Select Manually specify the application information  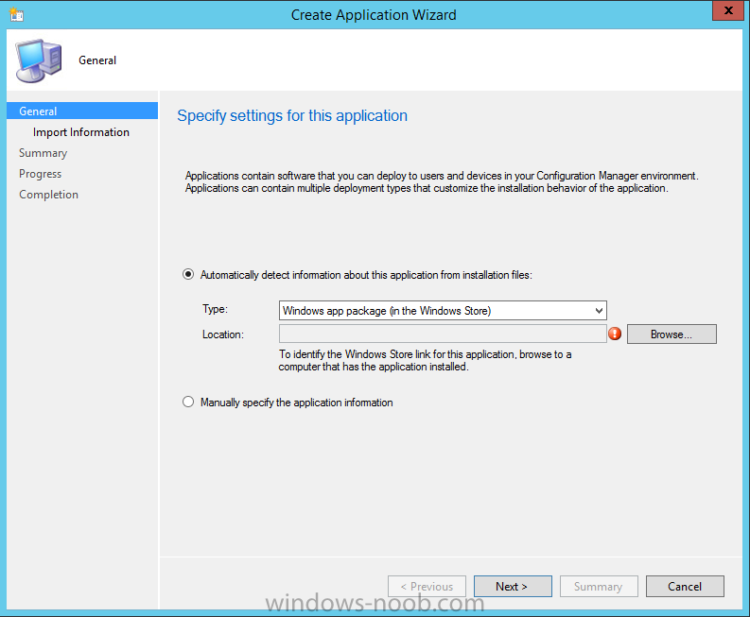[188, 402]
